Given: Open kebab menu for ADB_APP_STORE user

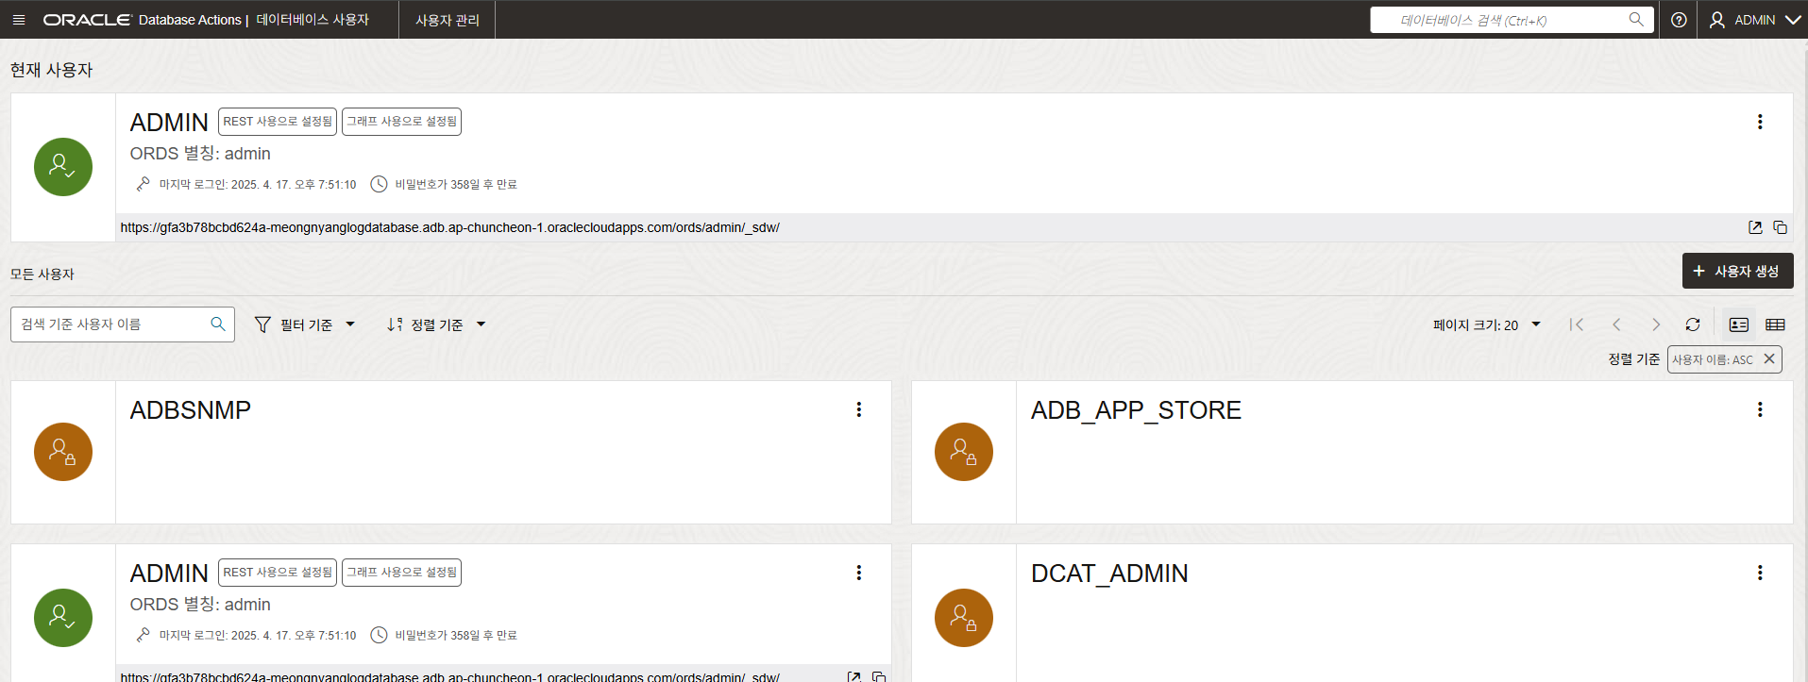Looking at the screenshot, I should [1760, 409].
